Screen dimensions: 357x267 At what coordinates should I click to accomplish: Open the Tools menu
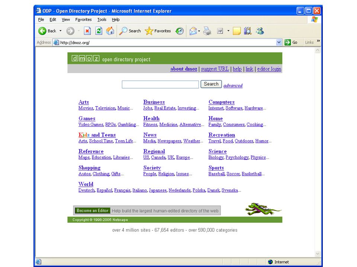102,20
